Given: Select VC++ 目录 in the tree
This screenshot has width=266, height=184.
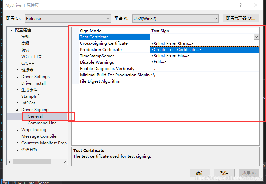Looking at the screenshot, I should tap(32, 56).
